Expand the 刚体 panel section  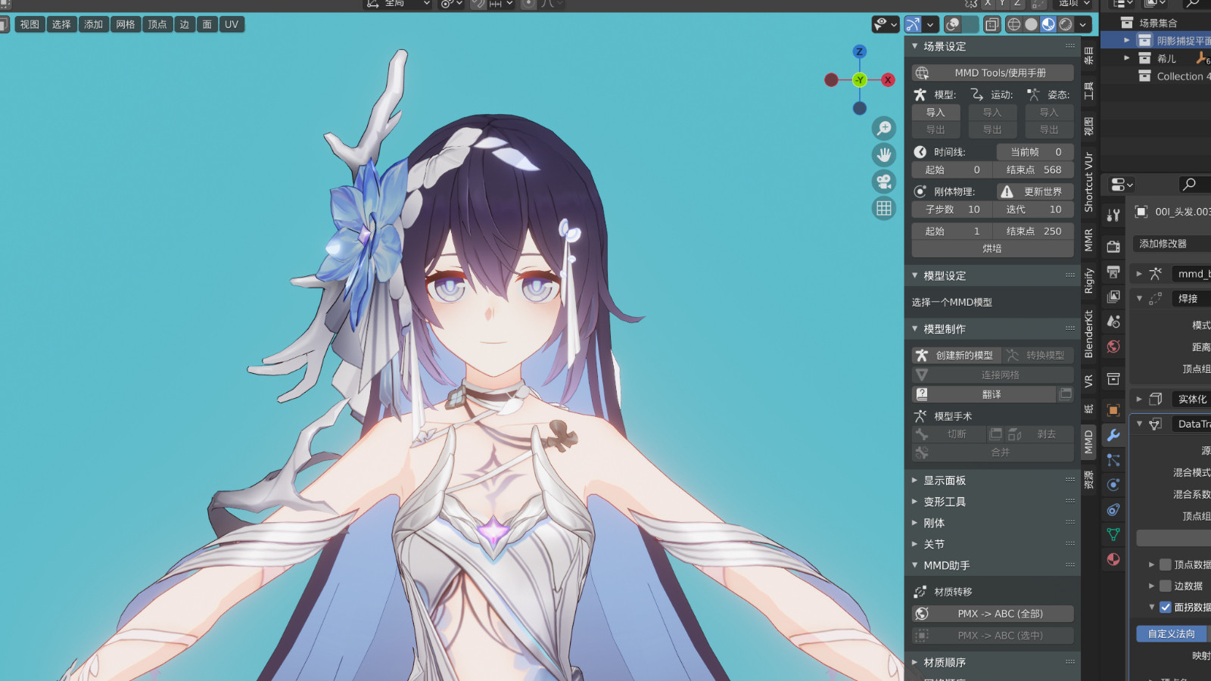934,523
